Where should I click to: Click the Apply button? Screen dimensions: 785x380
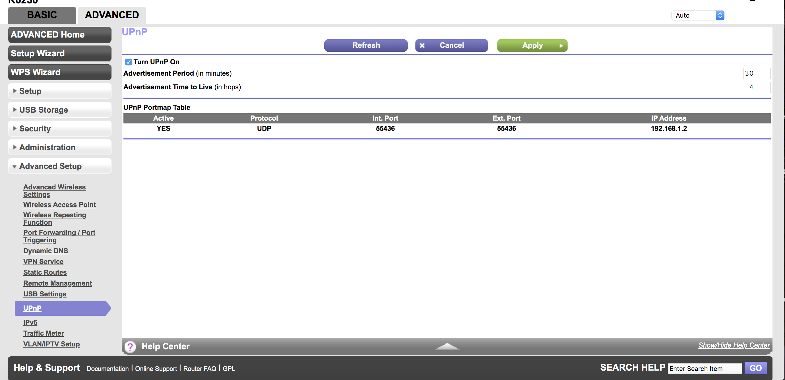pos(532,46)
